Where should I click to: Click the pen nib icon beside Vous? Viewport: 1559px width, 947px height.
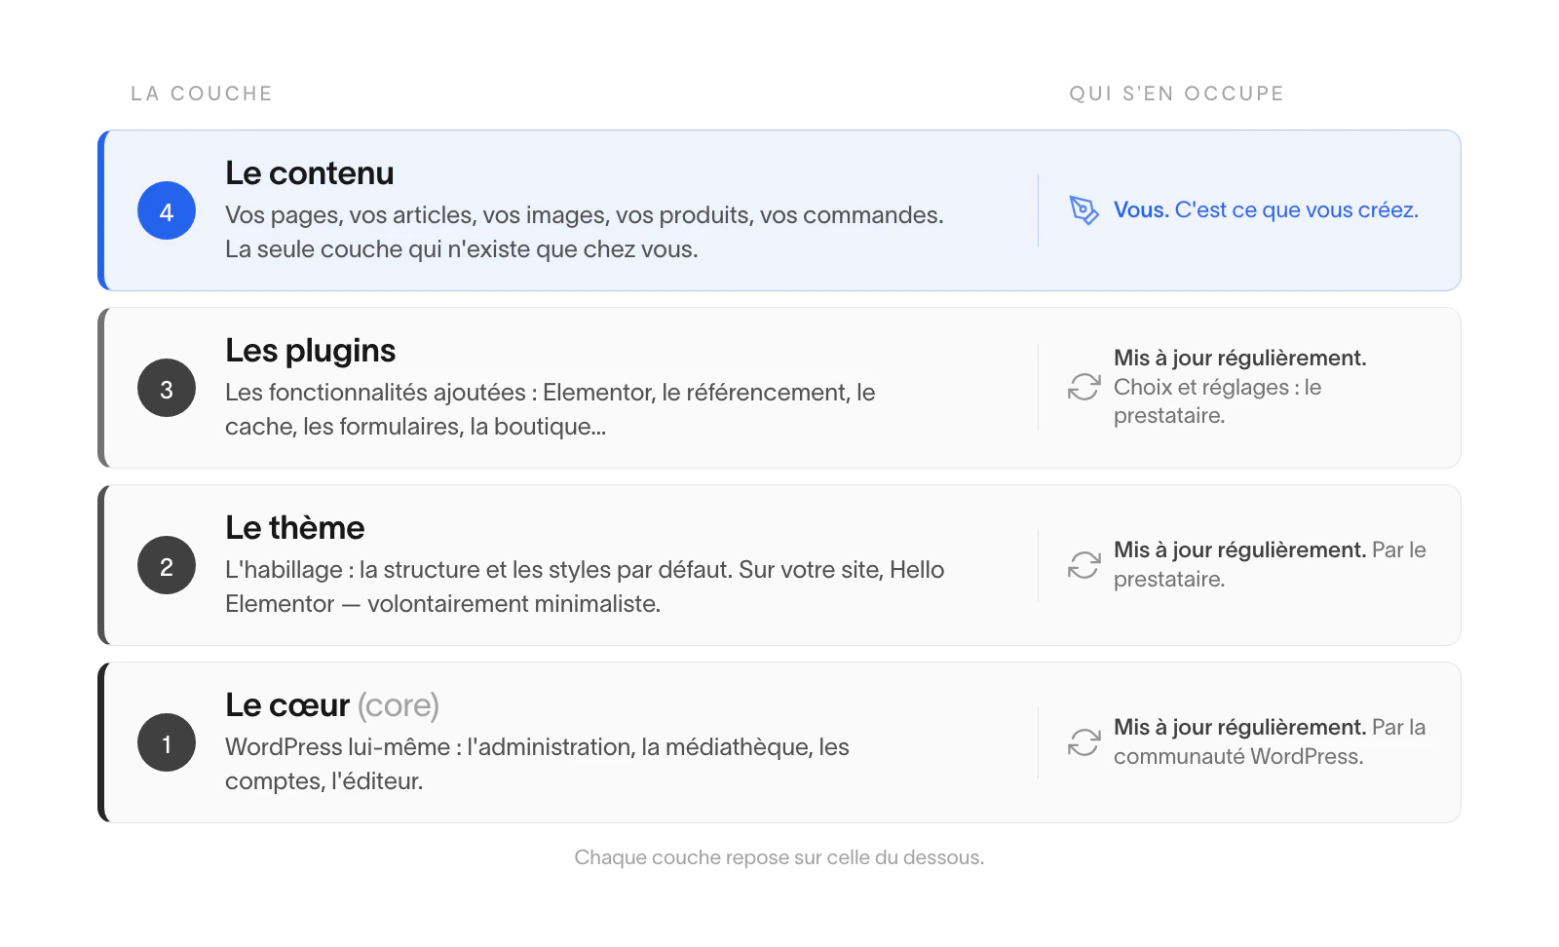[x=1084, y=210]
